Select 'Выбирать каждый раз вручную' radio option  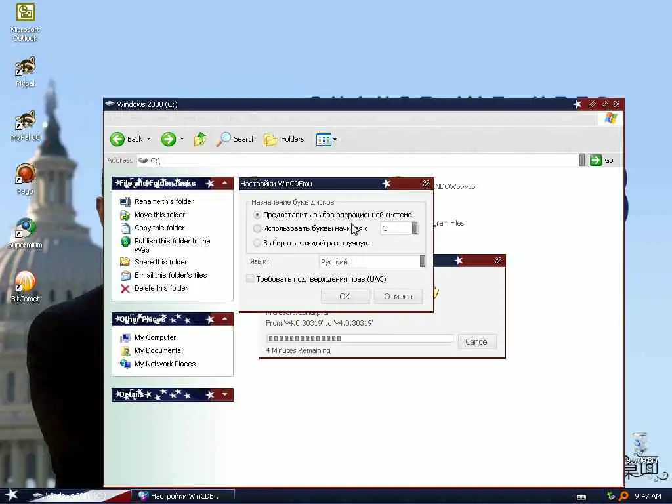click(257, 243)
